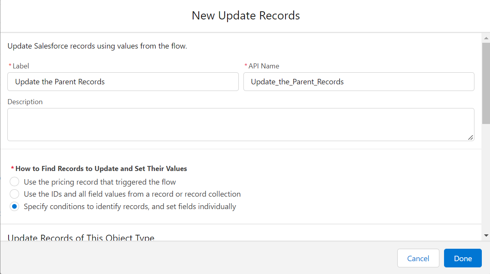490x274 pixels.
Task: Click the 'API Name' field caption
Action: [264, 66]
